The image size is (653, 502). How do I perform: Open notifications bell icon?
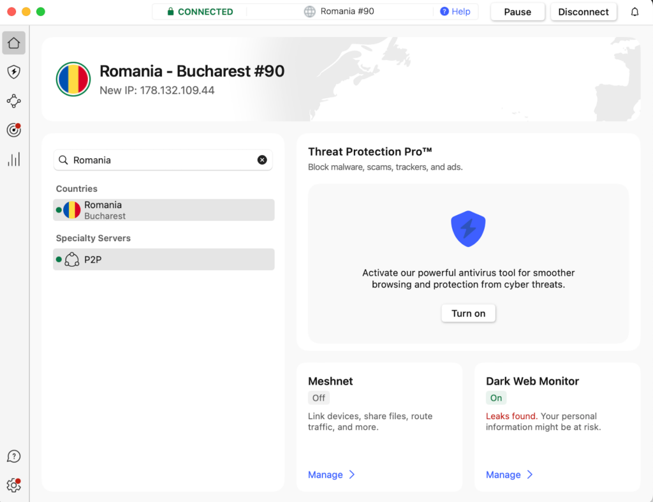[x=635, y=11]
